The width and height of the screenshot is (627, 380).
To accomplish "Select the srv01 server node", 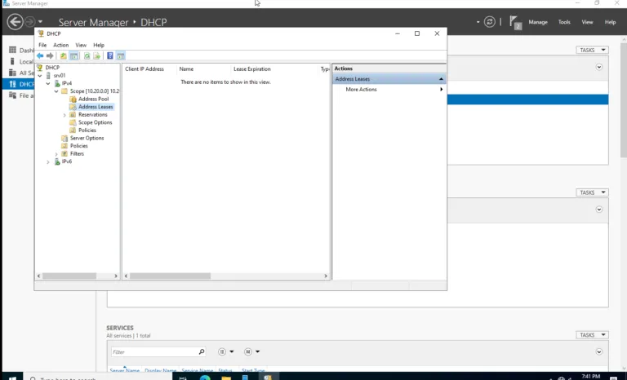I will point(59,75).
